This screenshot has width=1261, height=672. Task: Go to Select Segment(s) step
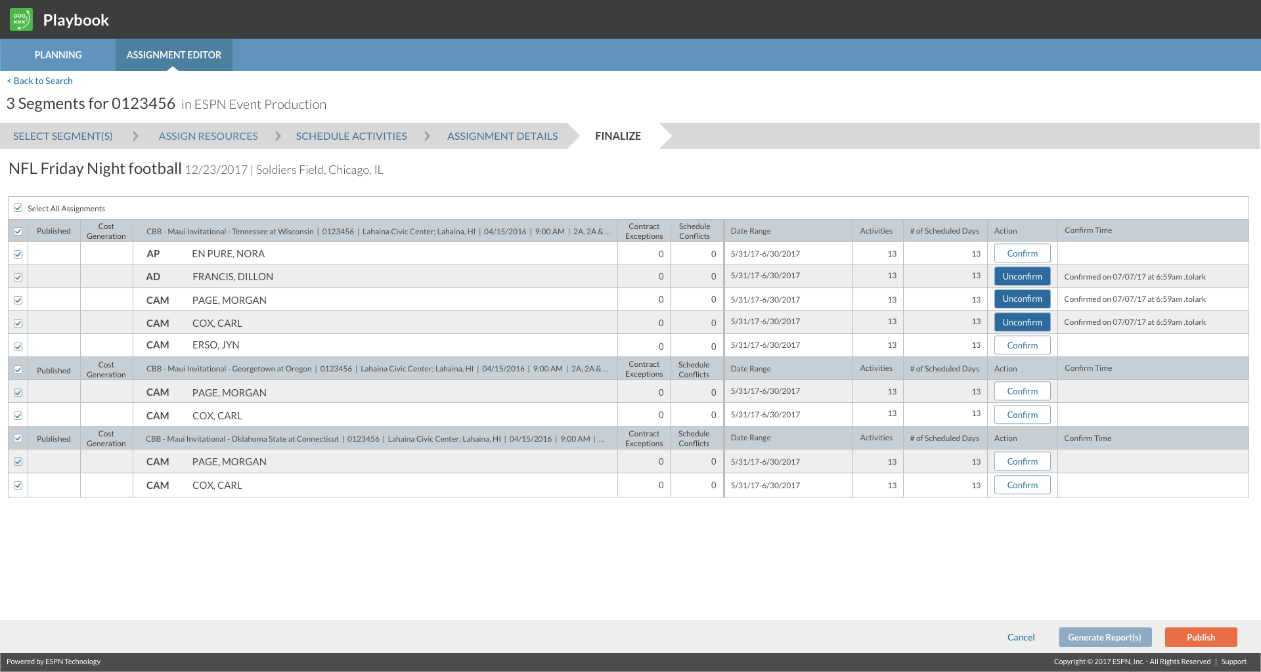coord(63,136)
